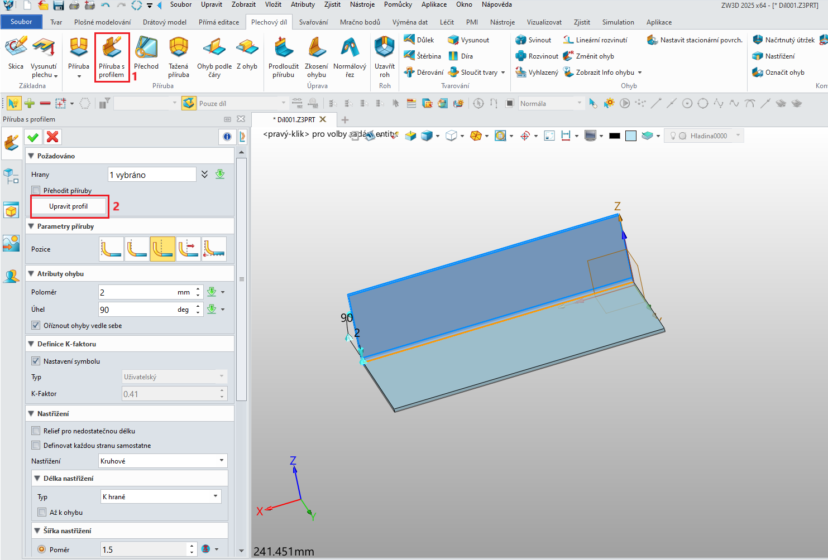Select the Rozvinout unfold tool
The image size is (828, 560).
point(537,56)
